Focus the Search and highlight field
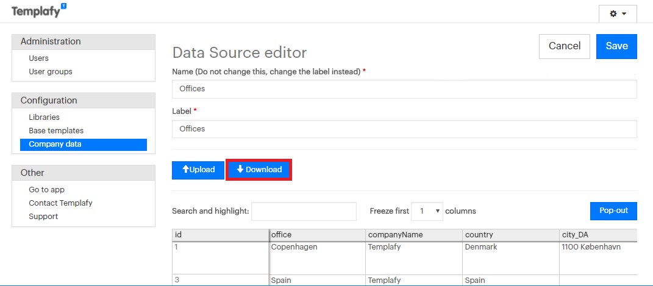 point(304,211)
